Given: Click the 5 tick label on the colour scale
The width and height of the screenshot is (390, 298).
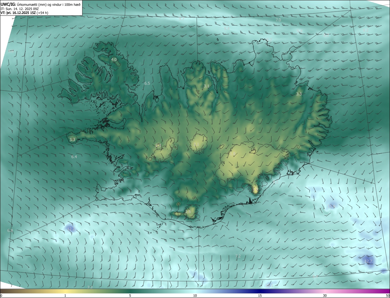Looking at the screenshot, I should coord(130,296).
